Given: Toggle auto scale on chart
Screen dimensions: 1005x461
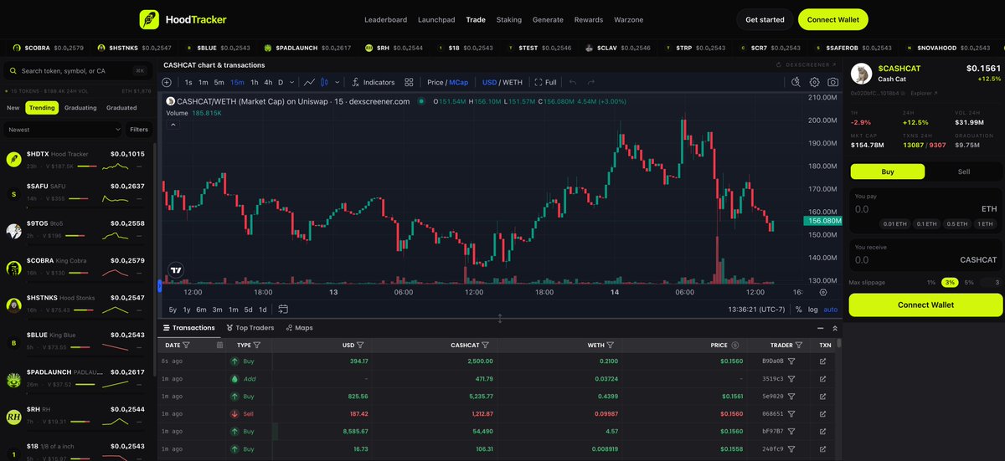Looking at the screenshot, I should (830, 310).
